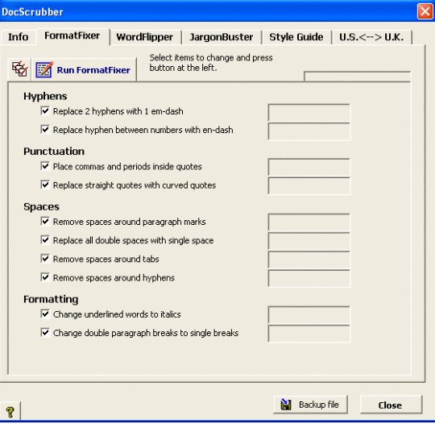Click the DocScrubber title bar text

(32, 12)
